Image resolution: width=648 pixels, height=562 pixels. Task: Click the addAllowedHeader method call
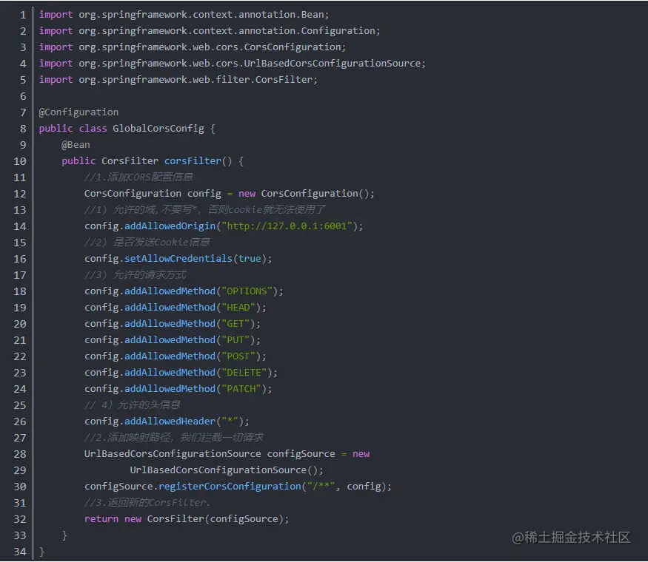point(170,421)
